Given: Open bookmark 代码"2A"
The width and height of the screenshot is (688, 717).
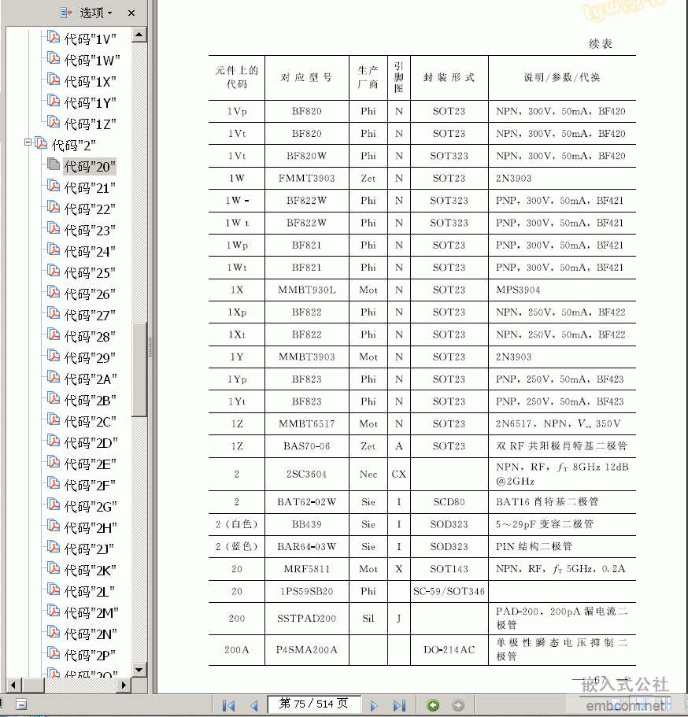Looking at the screenshot, I should 91,379.
